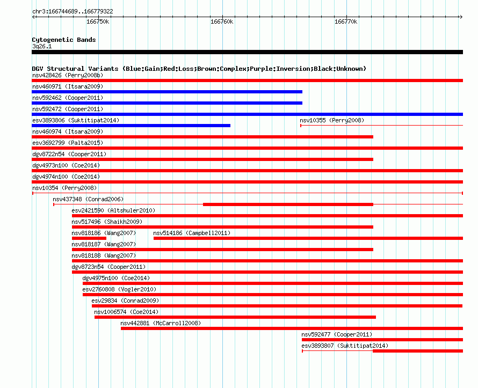Image resolution: width=478 pixels, height=388 pixels.
Task: Open esv3893807 (Suktitipat2014) variant
Action: [345, 346]
